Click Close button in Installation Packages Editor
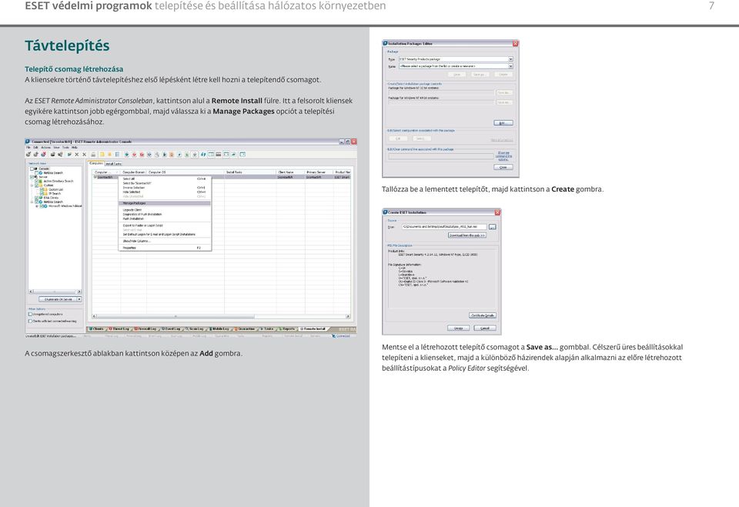Image resolution: width=739 pixels, height=507 pixels. [x=503, y=167]
